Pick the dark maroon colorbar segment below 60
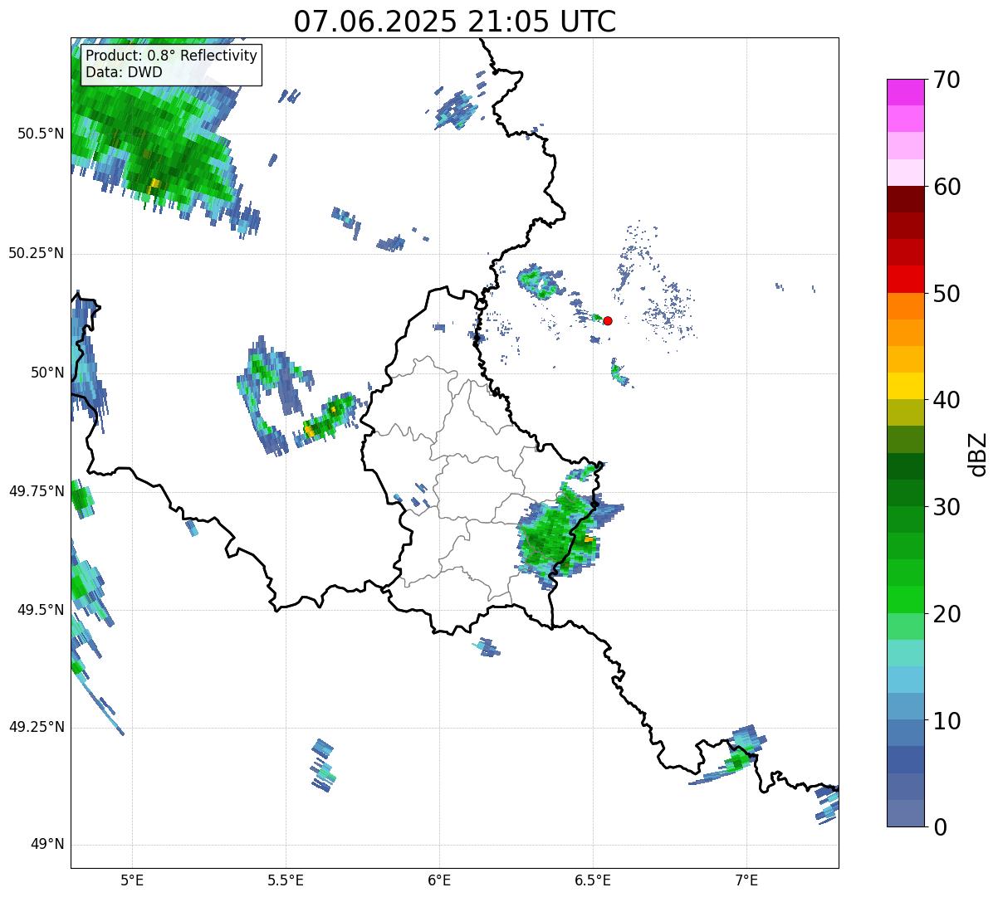 [x=905, y=199]
